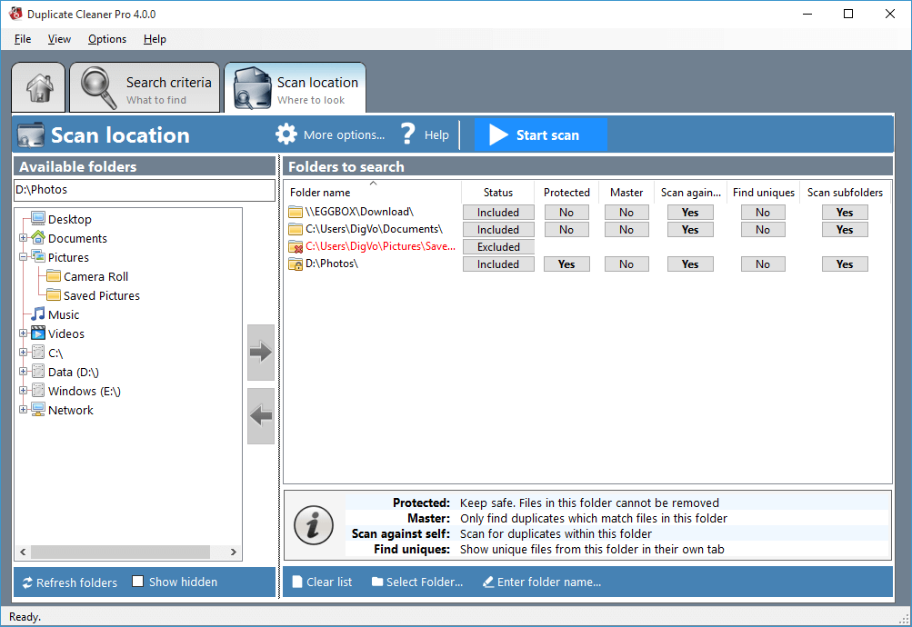Screen dimensions: 912x627
Task: Click the Refresh folders icon
Action: pos(27,582)
